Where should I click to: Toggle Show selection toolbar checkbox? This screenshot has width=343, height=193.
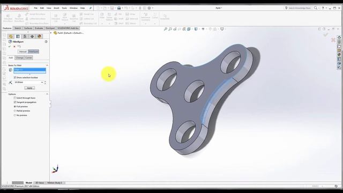coord(15,77)
